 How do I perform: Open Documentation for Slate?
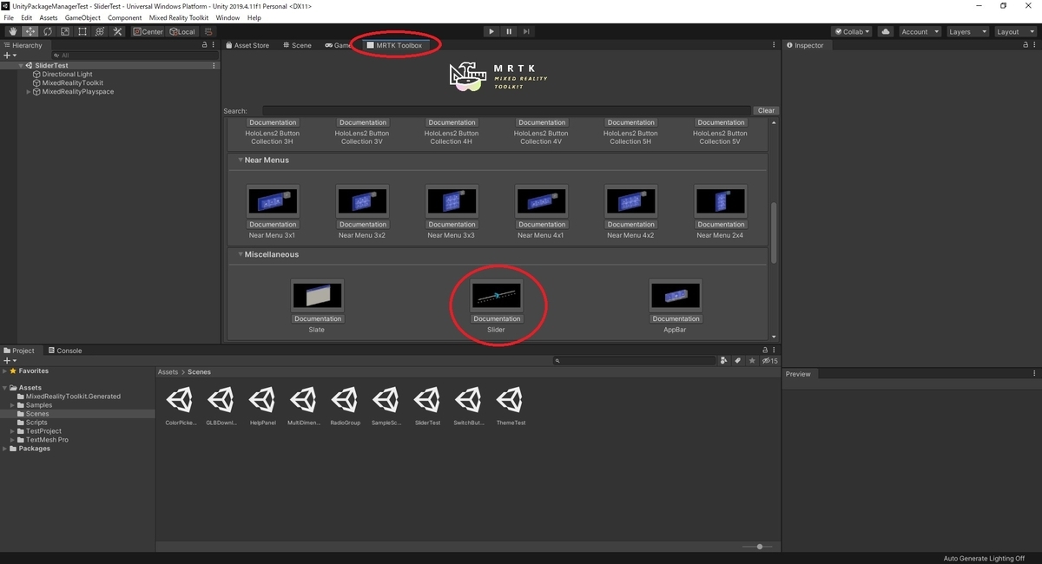click(317, 318)
